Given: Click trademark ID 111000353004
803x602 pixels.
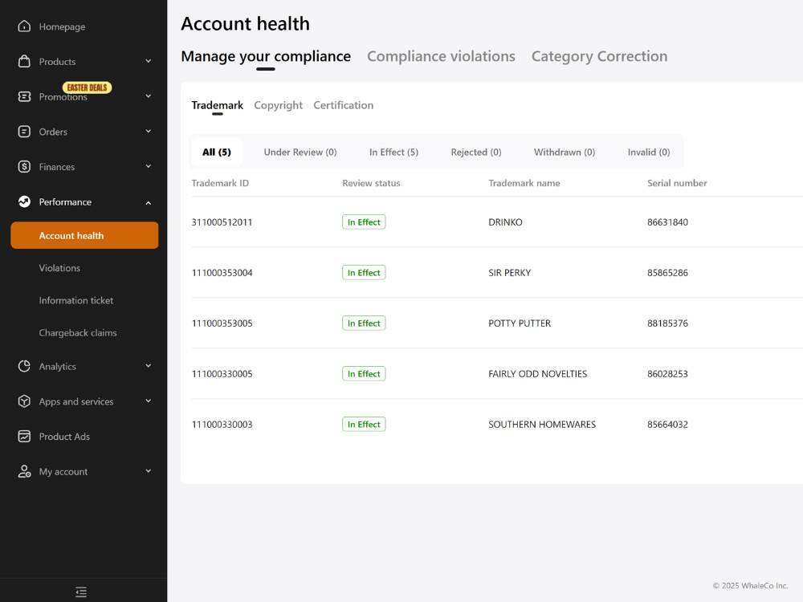Looking at the screenshot, I should click(222, 273).
